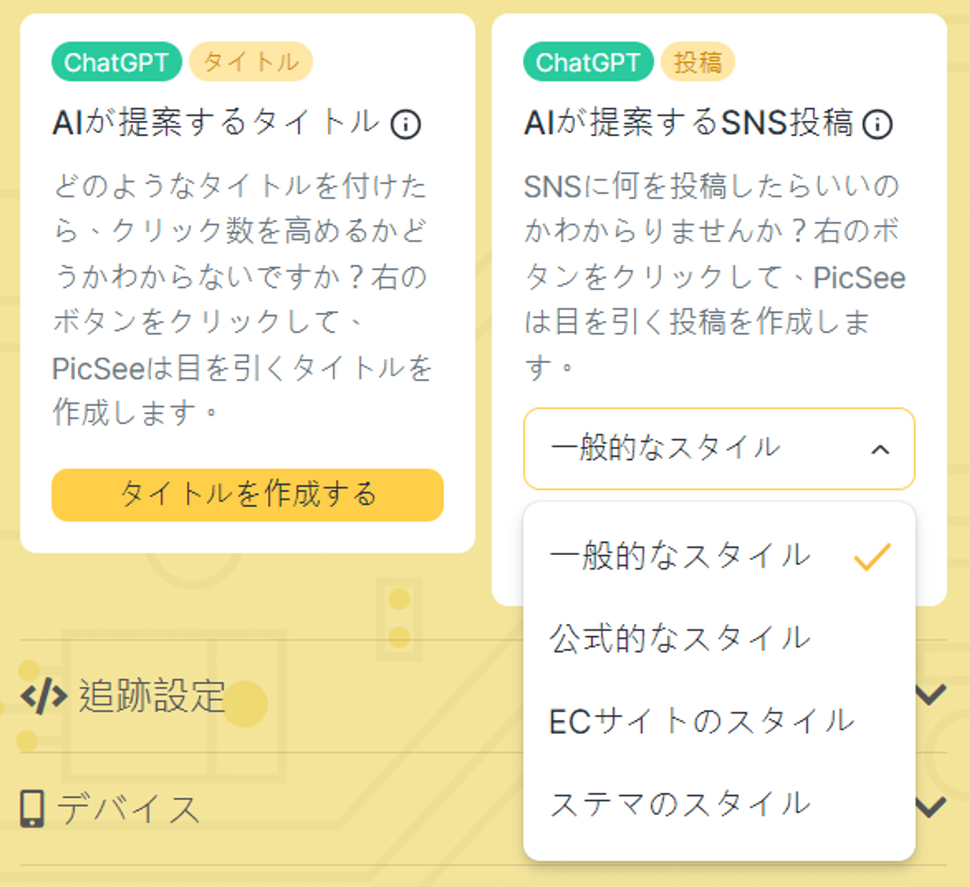Click the up chevron in style combo box

[880, 450]
